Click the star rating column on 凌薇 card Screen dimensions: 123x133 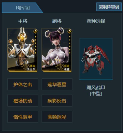(70, 45)
